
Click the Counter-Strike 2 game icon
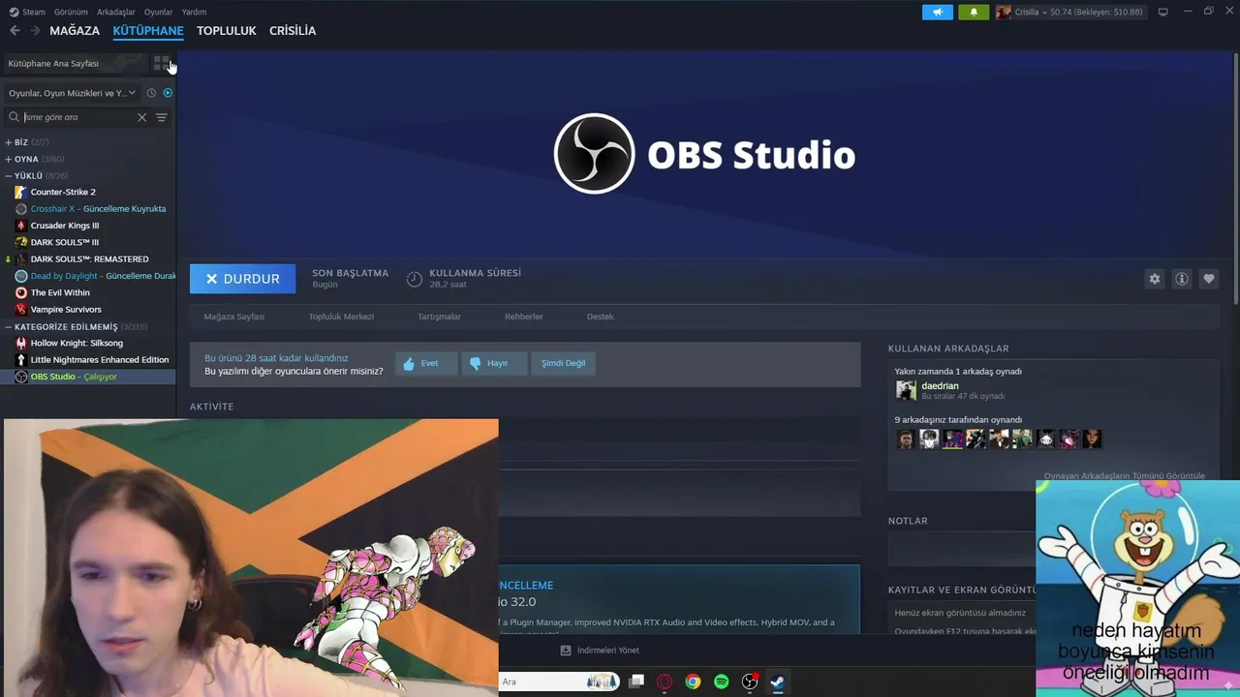21,192
